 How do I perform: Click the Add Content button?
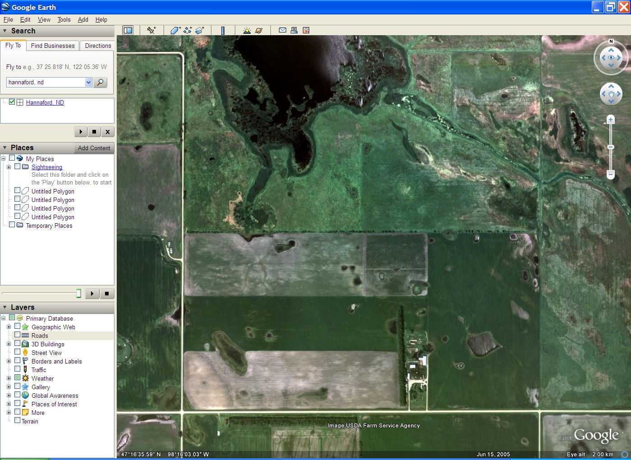94,148
